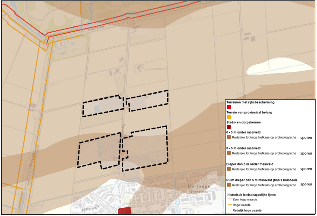Click 'Zeer hoge waarde' legend text
The image size is (317, 216).
[245, 200]
